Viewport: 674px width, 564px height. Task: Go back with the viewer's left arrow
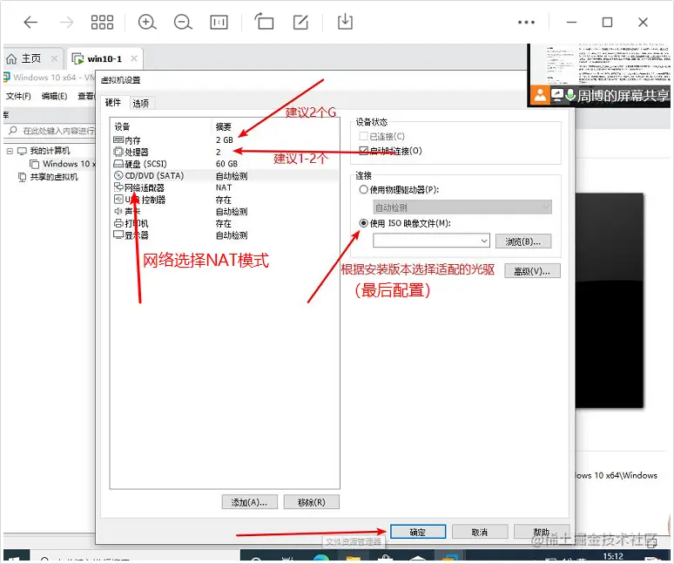(30, 22)
